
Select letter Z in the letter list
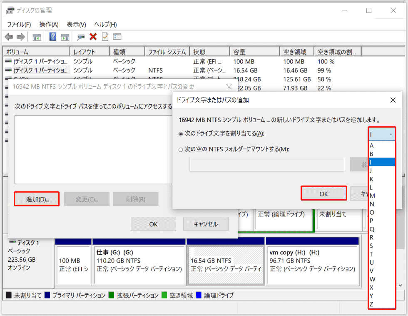tap(372, 304)
